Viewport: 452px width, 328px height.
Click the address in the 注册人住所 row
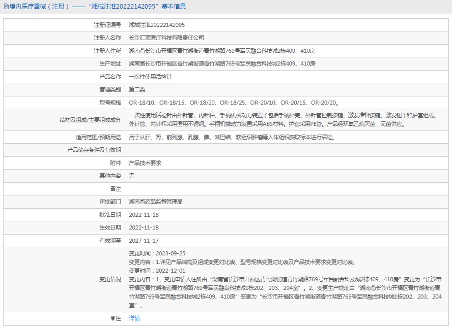coord(222,51)
